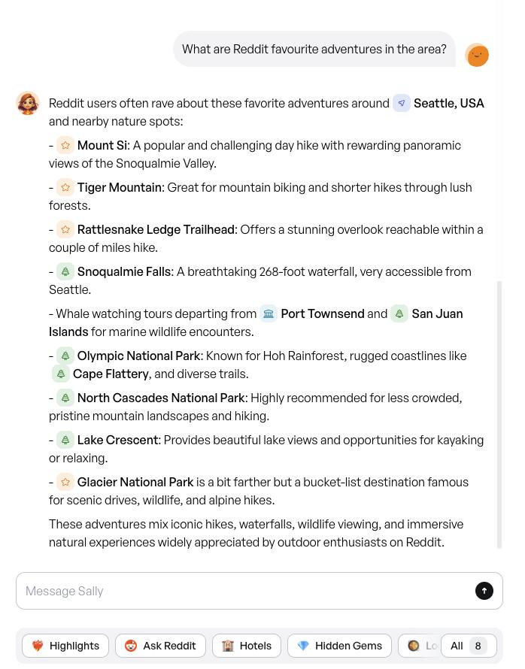Open the Tiger Mountain place link

click(119, 187)
